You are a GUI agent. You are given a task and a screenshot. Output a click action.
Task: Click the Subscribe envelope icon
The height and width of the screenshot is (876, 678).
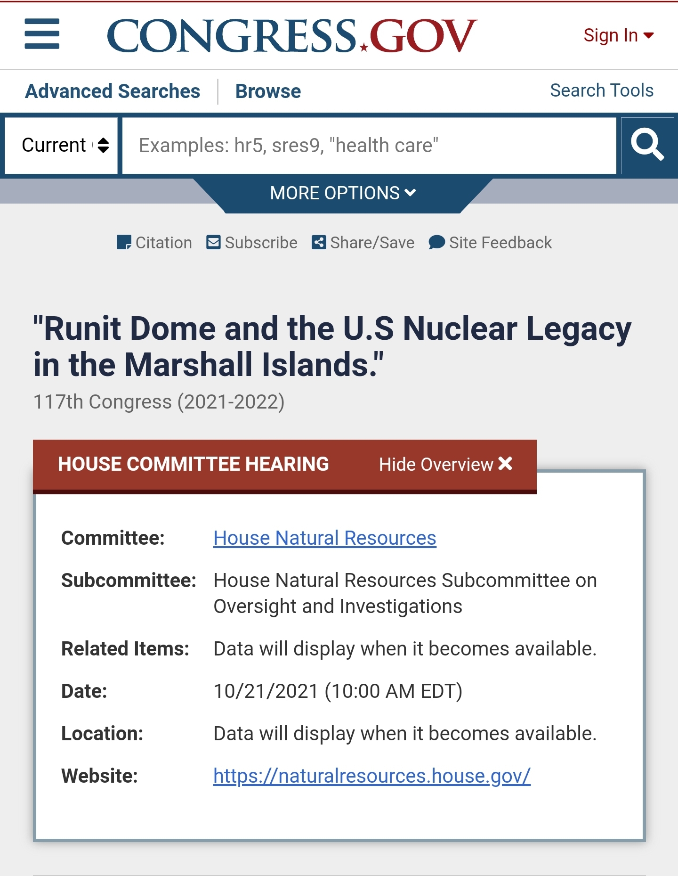(213, 242)
